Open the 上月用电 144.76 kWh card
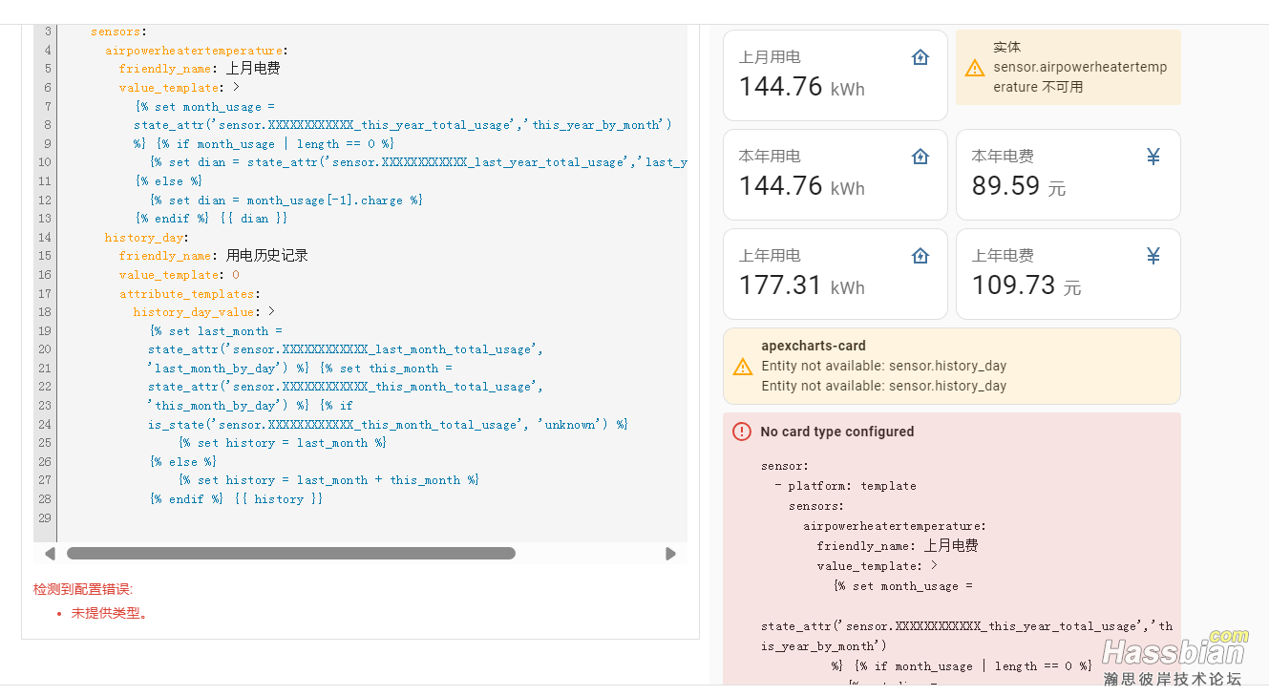The image size is (1269, 696). pyautogui.click(x=835, y=75)
